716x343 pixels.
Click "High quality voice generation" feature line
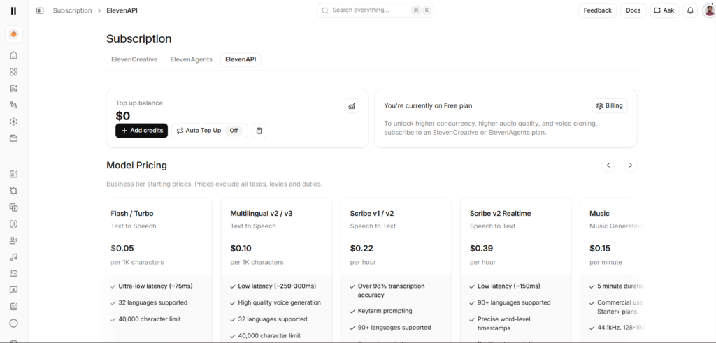coord(280,303)
